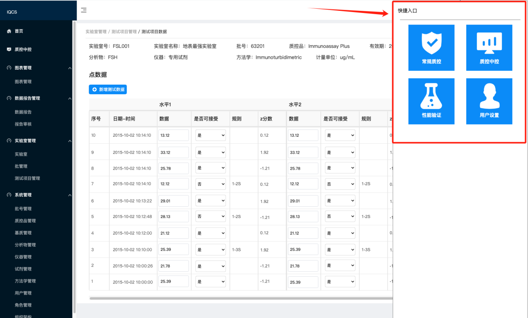Screen dimensions: 528x318
Task: Click the 水平1 数据 field for row 9
Action: [x=173, y=153]
